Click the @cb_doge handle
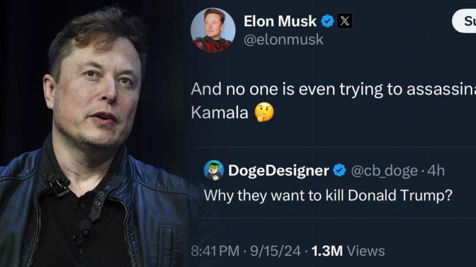The height and width of the screenshot is (267, 476). point(383,171)
